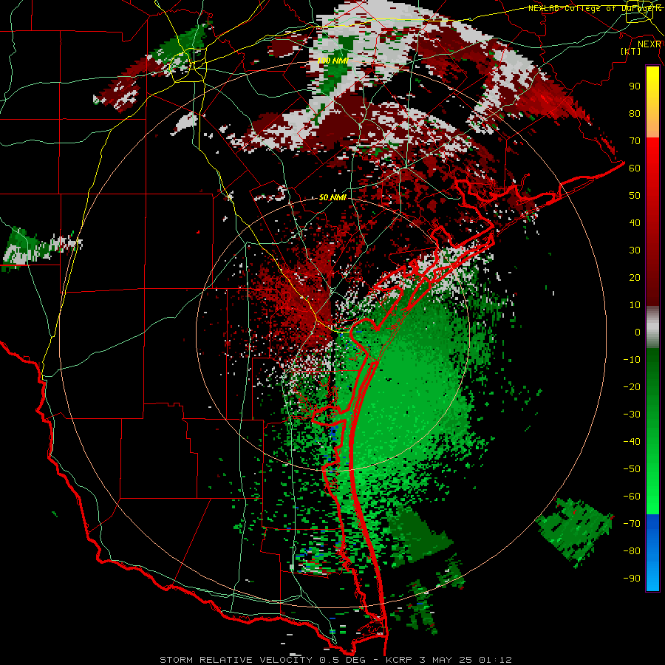Select the -50 knot scale label
Image resolution: width=665 pixels, height=665 pixels.
coord(632,469)
